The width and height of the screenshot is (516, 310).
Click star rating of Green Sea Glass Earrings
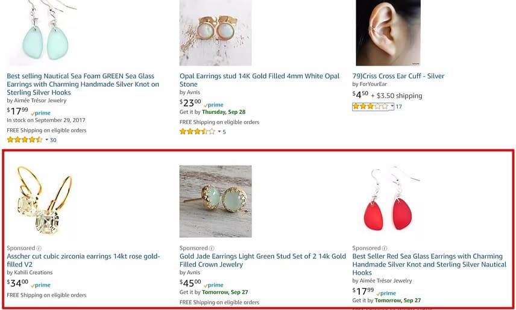(x=25, y=140)
